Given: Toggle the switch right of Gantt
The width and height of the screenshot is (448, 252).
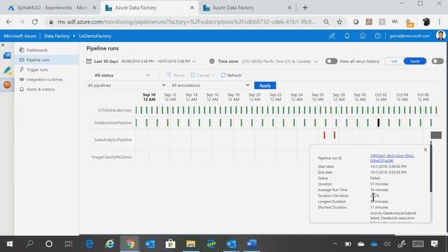Looking at the screenshot, I should click(x=437, y=61).
